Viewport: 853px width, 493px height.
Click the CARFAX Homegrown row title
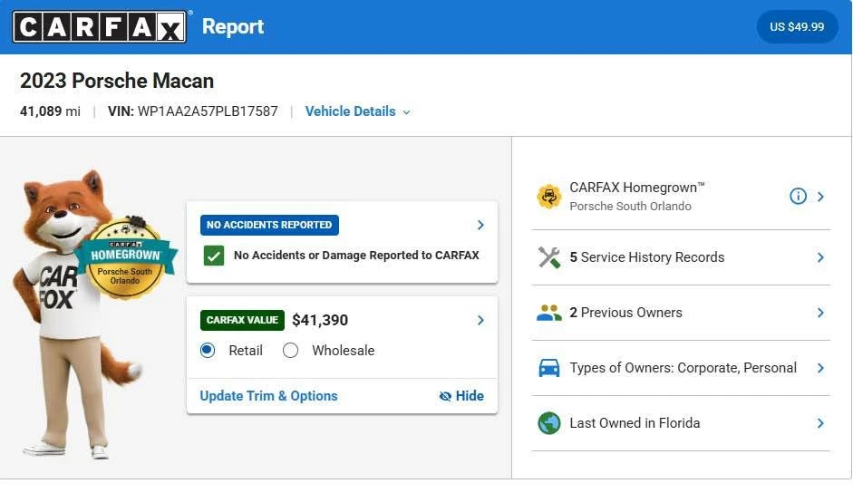[637, 188]
